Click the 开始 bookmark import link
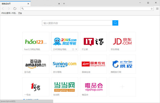Image resolution: width=160 pixels, height=103 pixels. click(20, 13)
